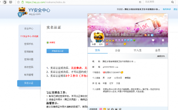Click the aq.yy.com address bar URL
This screenshot has height=110, width=178.
[x=45, y=2]
